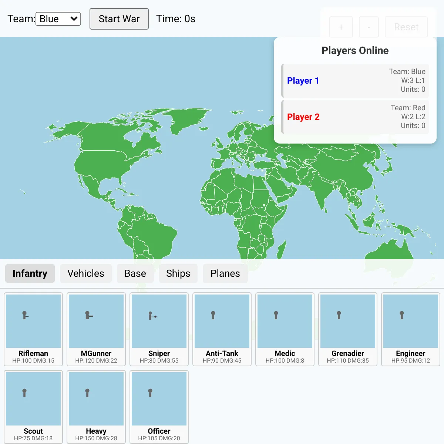Screen dimensions: 444x444
Task: Select the Scout unit card
Action: [33, 407]
